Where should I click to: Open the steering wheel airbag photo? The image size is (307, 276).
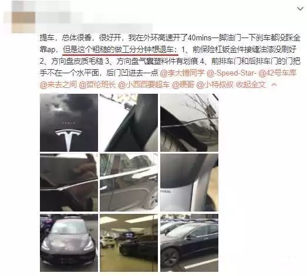coord(189,182)
